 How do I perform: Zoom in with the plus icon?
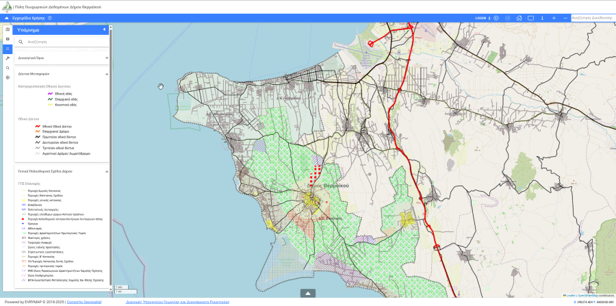coord(553,18)
